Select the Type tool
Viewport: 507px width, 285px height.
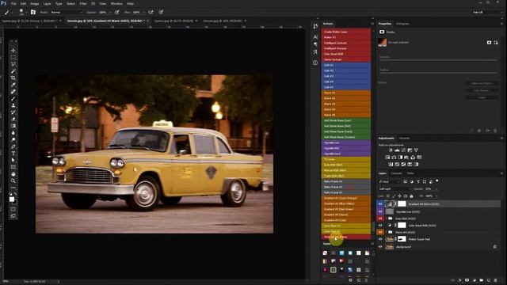click(x=13, y=153)
